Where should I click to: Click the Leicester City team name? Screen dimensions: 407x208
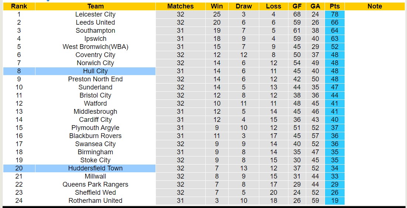(x=95, y=14)
